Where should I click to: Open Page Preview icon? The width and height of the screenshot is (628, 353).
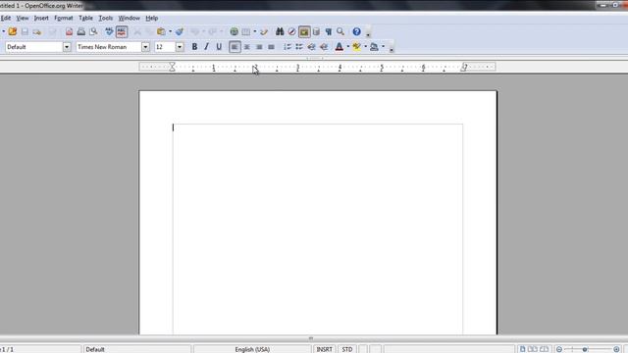[x=93, y=31]
